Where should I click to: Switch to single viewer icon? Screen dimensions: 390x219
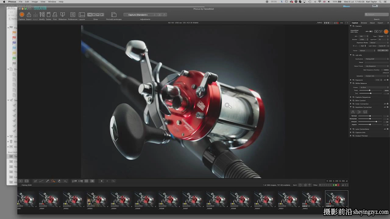pos(27,181)
